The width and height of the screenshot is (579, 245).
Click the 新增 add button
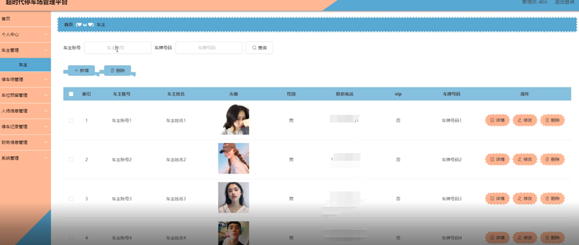coord(81,70)
